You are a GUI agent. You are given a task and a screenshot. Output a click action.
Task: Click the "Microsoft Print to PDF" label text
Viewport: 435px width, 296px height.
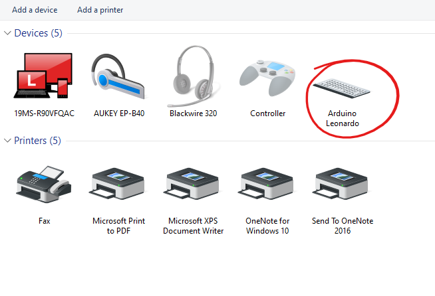coord(119,226)
